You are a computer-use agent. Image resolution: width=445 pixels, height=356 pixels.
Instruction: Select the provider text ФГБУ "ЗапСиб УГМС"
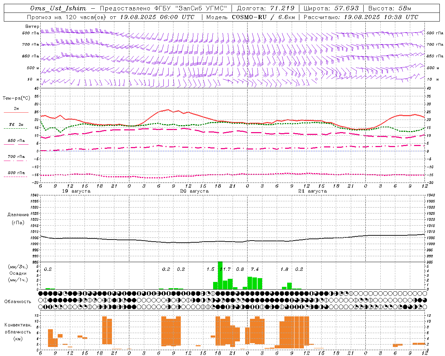coord(190,8)
